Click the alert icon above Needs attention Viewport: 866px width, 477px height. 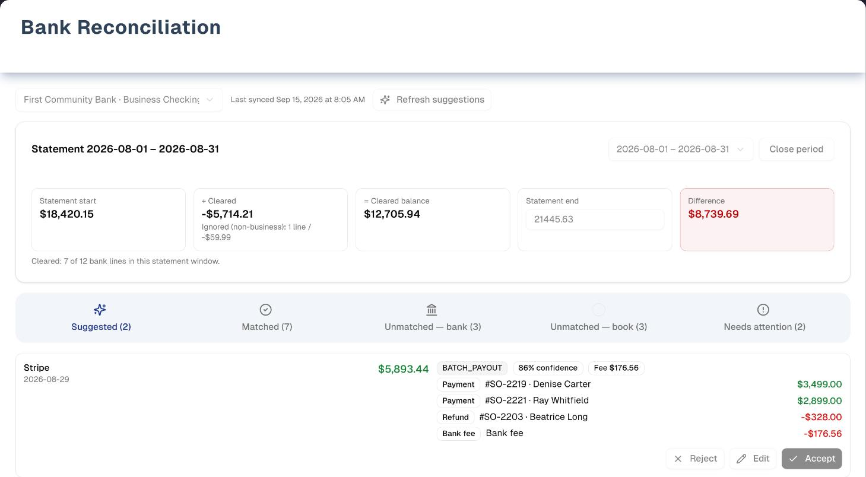763,310
